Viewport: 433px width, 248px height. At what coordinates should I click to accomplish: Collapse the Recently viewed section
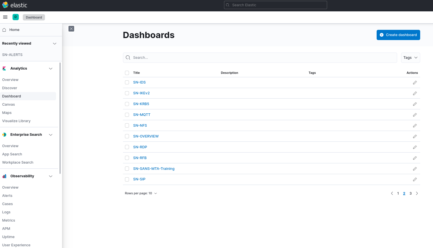[55, 43]
